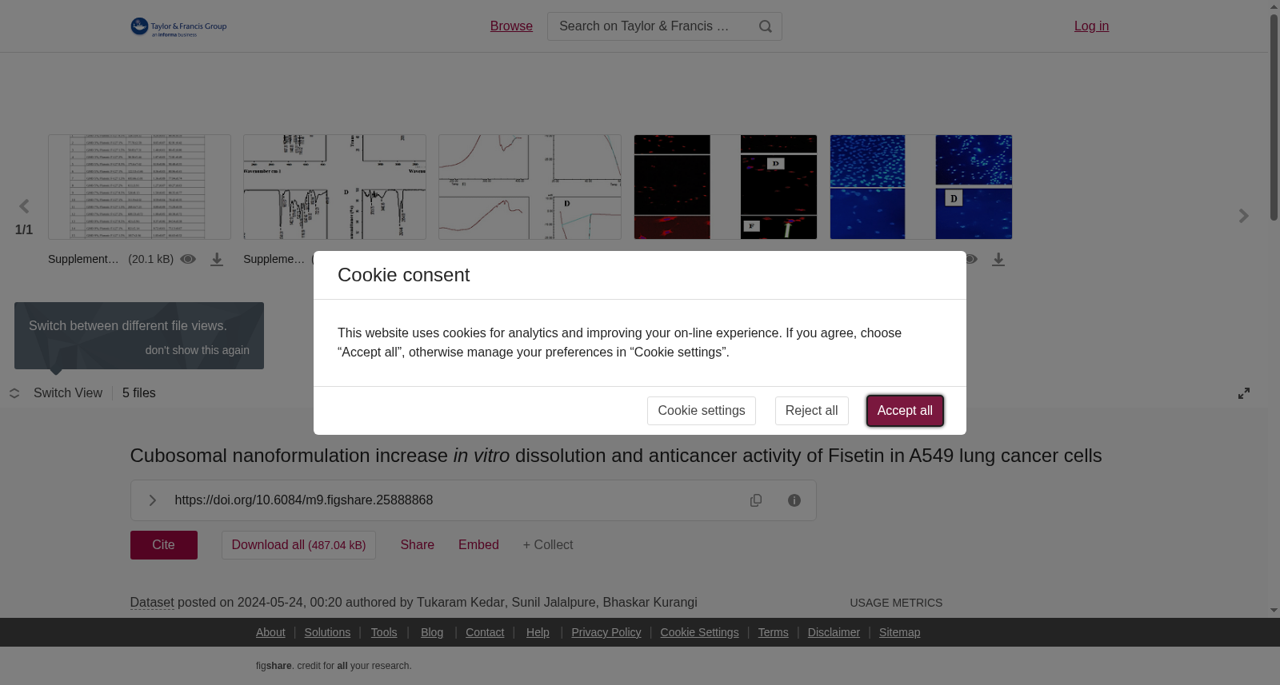Screen dimensions: 1280x685
Task: Download the last file in the row
Action: coord(998,260)
